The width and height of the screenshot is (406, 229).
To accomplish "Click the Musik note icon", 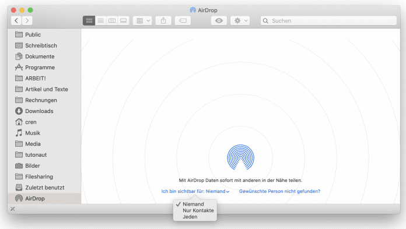I will click(x=19, y=133).
